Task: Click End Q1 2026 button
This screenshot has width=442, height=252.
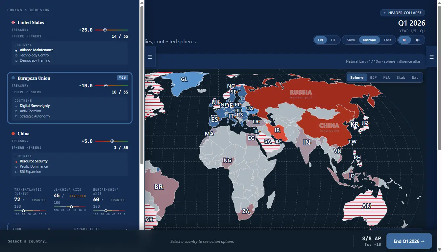Action: (x=409, y=241)
